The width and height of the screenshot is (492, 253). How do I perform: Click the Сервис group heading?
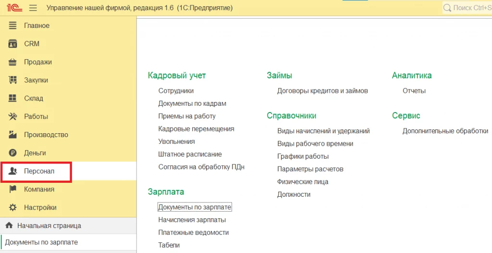406,115
